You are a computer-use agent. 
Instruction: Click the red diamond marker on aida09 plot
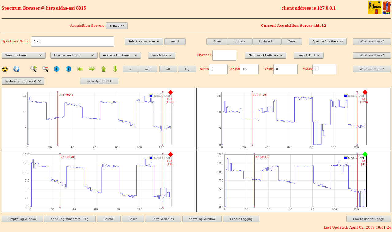click(x=171, y=92)
